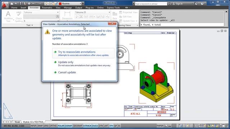Click the Find Text icon beside empty text field
230x129 pixels.
click(x=57, y=16)
